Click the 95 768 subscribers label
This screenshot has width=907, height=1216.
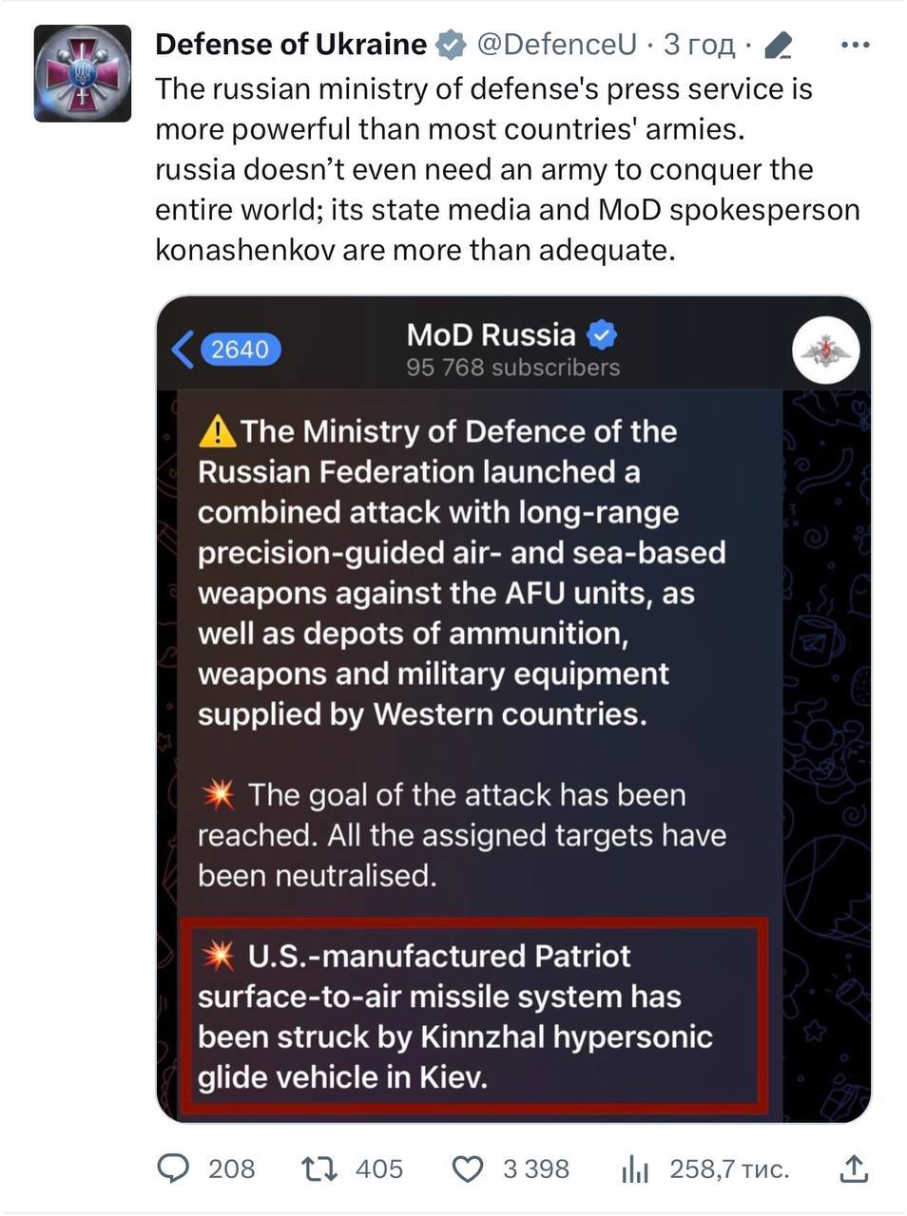tap(512, 368)
